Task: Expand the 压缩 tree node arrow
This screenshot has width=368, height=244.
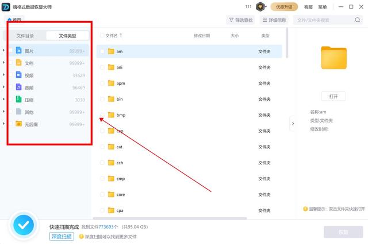Action: (x=3, y=99)
